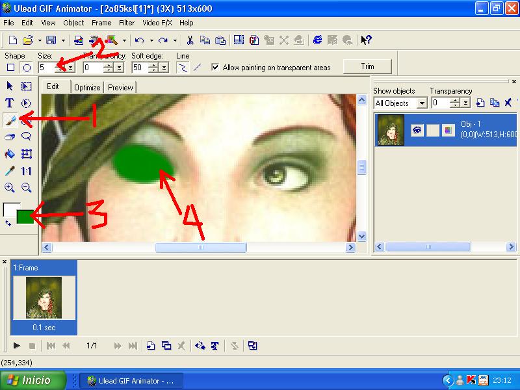520x390 pixels.
Task: Toggle Obj - 1 lock box
Action: (x=432, y=130)
